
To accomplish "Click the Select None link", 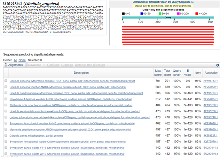I will 22,60.
